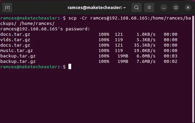195x123 pixels.
Task: Click the scp -Cr command text
Action: pos(78,18)
